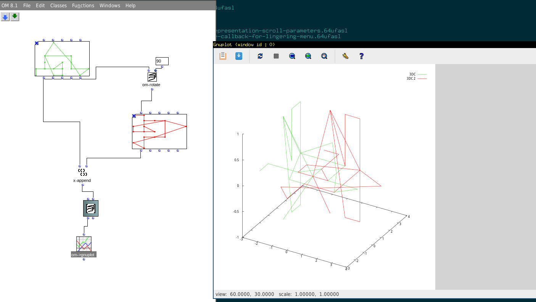Apply next zoom with green arrow magnifier
This screenshot has width=536, height=302.
click(x=308, y=56)
